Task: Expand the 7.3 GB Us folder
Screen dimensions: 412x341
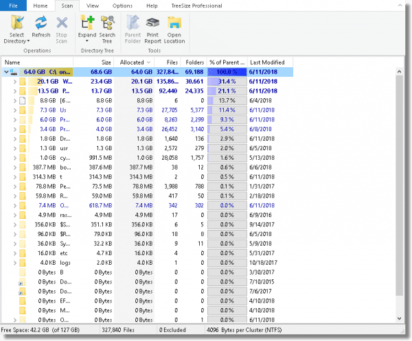Action: pyautogui.click(x=15, y=110)
